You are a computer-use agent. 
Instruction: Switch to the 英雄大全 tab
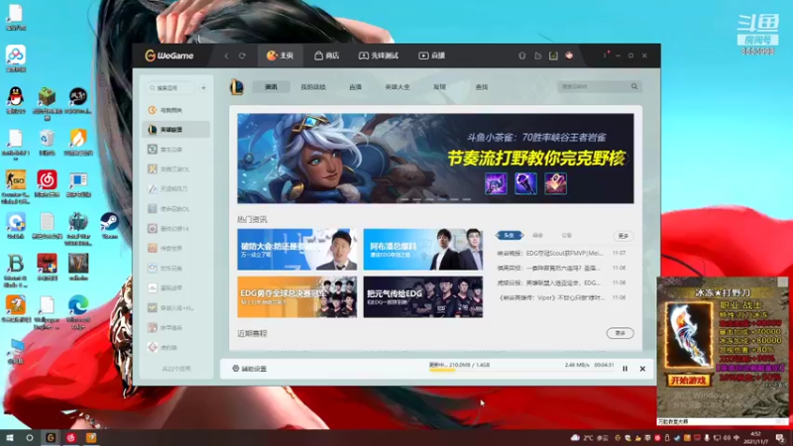(x=397, y=87)
